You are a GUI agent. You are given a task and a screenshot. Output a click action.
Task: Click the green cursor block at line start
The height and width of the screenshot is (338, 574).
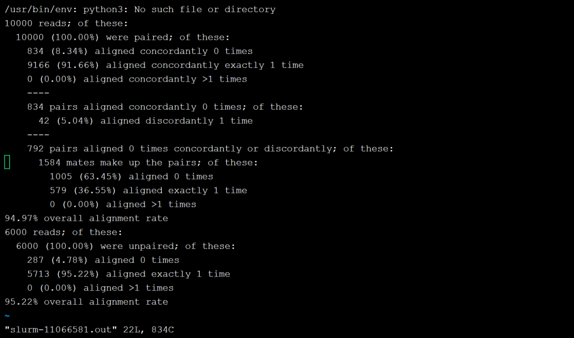click(x=7, y=163)
